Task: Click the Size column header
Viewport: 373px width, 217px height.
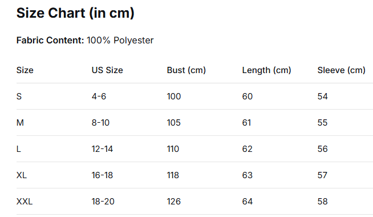Action: [25, 70]
